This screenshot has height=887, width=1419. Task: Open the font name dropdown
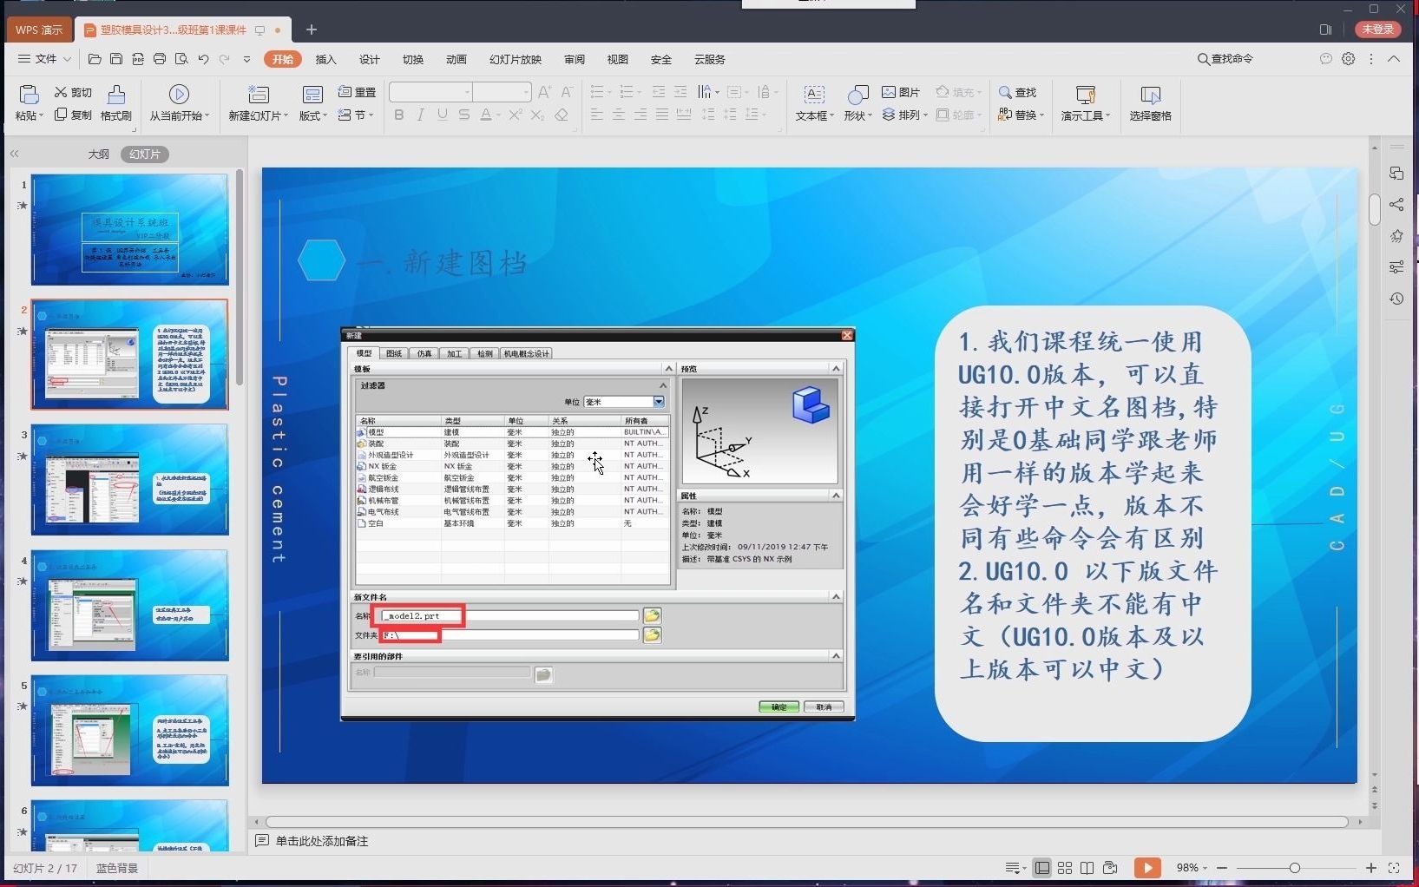(x=467, y=92)
